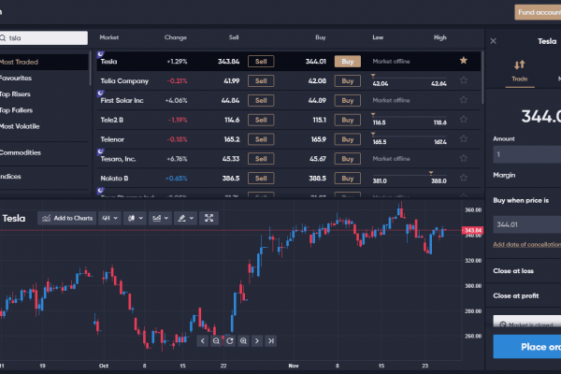Buy Tesaro, Inc.
Viewport: 561px width, 374px height.
(348, 159)
